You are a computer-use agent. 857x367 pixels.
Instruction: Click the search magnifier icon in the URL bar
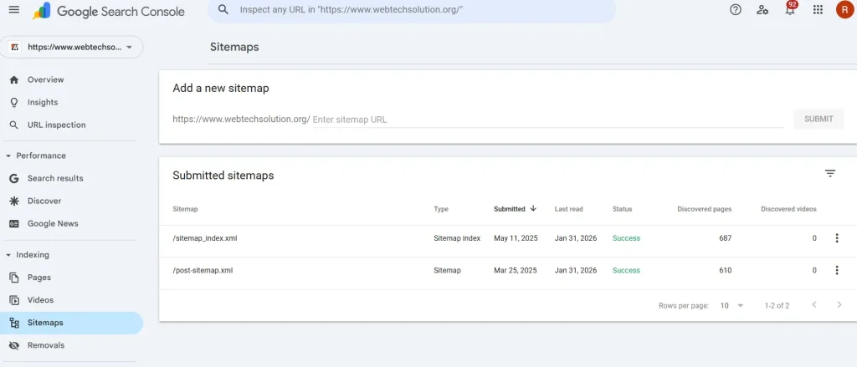(x=223, y=10)
